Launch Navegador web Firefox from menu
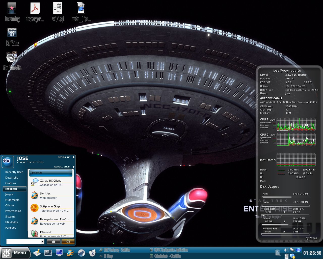The height and width of the screenshot is (259, 323). point(51,221)
